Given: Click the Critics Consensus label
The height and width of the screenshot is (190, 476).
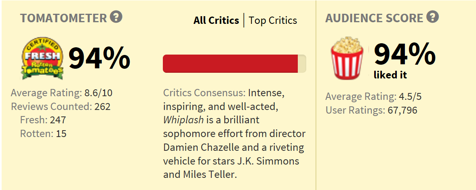Looking at the screenshot, I should pos(204,93).
